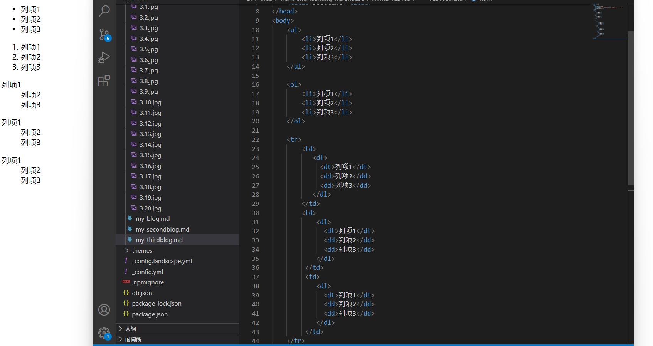Open the Manage gear settings icon
The width and height of the screenshot is (653, 346).
coord(104,333)
